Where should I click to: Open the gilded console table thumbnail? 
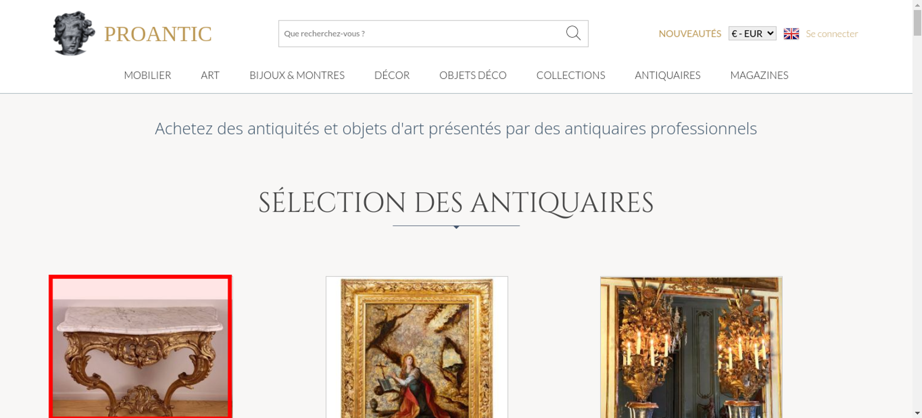pyautogui.click(x=140, y=347)
